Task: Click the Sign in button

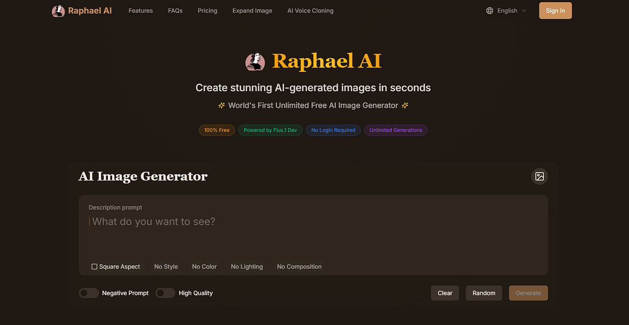Action: tap(555, 10)
